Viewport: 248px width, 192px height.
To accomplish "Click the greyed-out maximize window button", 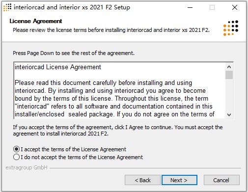I will pos(212,7).
